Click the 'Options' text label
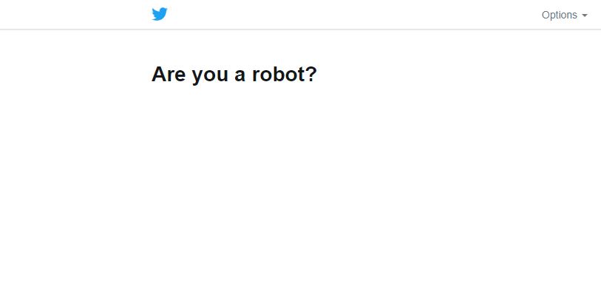Viewport: 601px width, 291px height. 559,15
